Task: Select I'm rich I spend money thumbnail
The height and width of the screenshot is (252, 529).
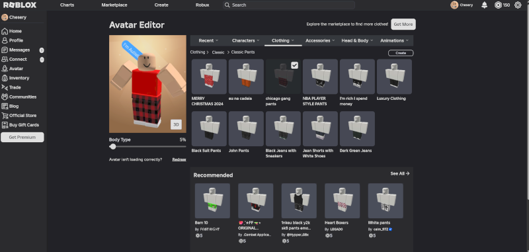Action: 357,77
